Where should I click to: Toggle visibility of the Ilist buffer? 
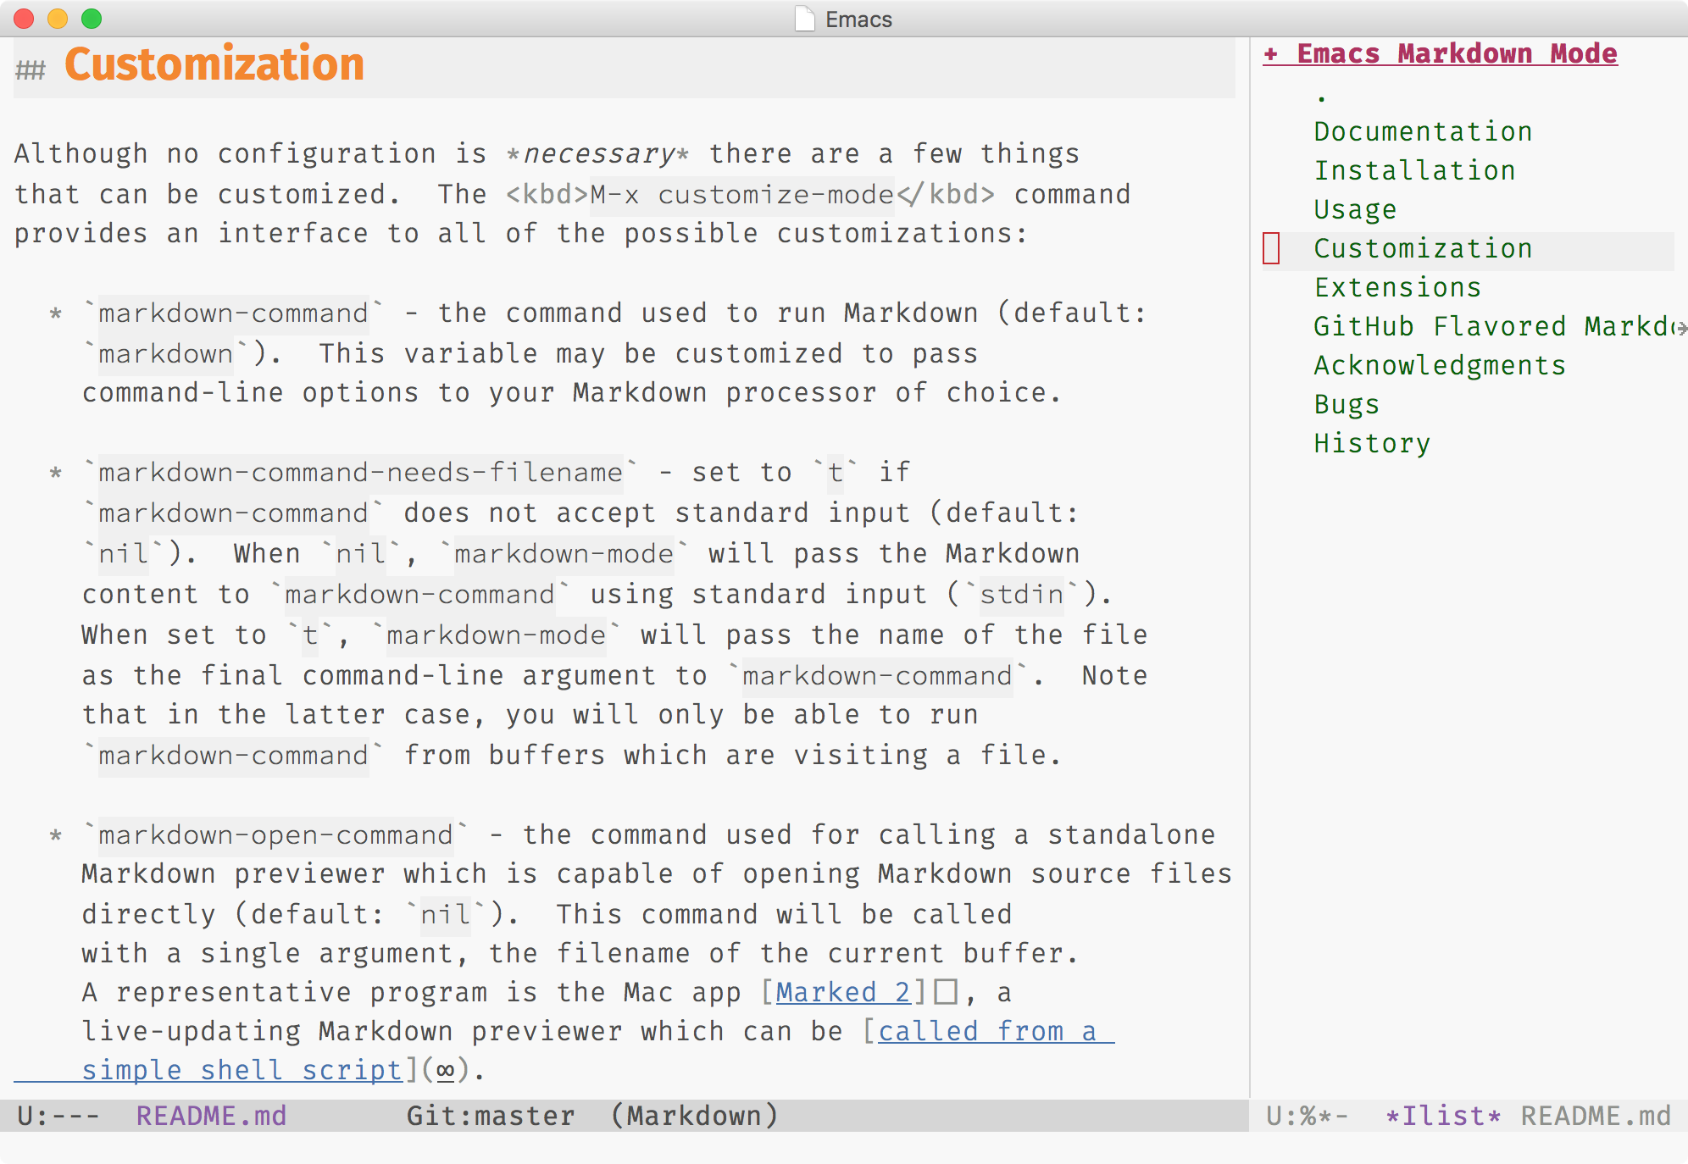[x=1271, y=54]
